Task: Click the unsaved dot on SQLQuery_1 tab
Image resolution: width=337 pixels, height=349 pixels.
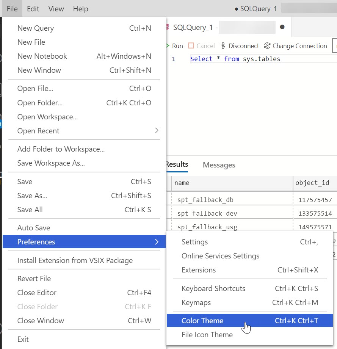Action: pos(282,27)
